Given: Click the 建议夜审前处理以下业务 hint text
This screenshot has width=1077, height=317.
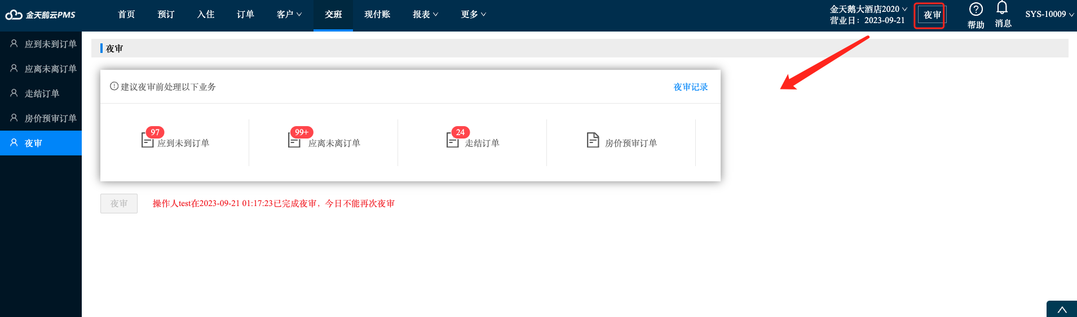Looking at the screenshot, I should click(168, 87).
